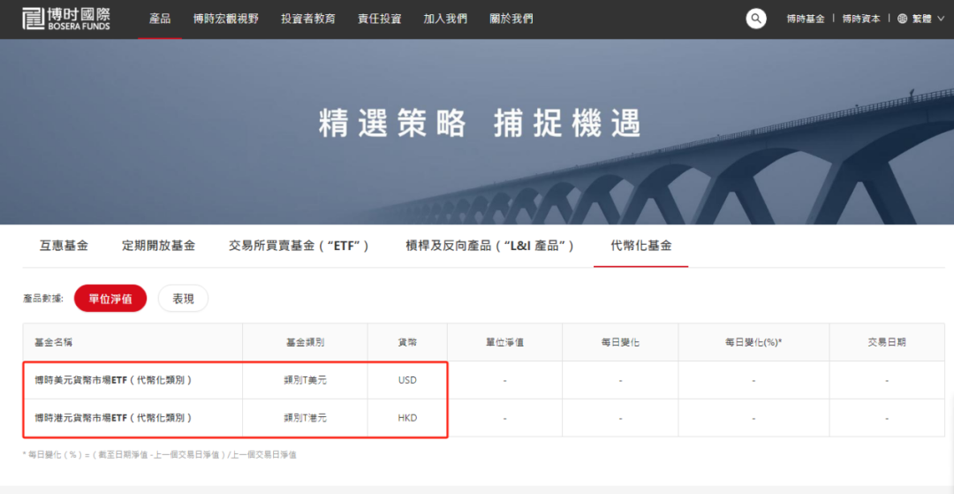The height and width of the screenshot is (494, 954).
Task: Switch to the 互惠基金 tab
Action: click(64, 246)
